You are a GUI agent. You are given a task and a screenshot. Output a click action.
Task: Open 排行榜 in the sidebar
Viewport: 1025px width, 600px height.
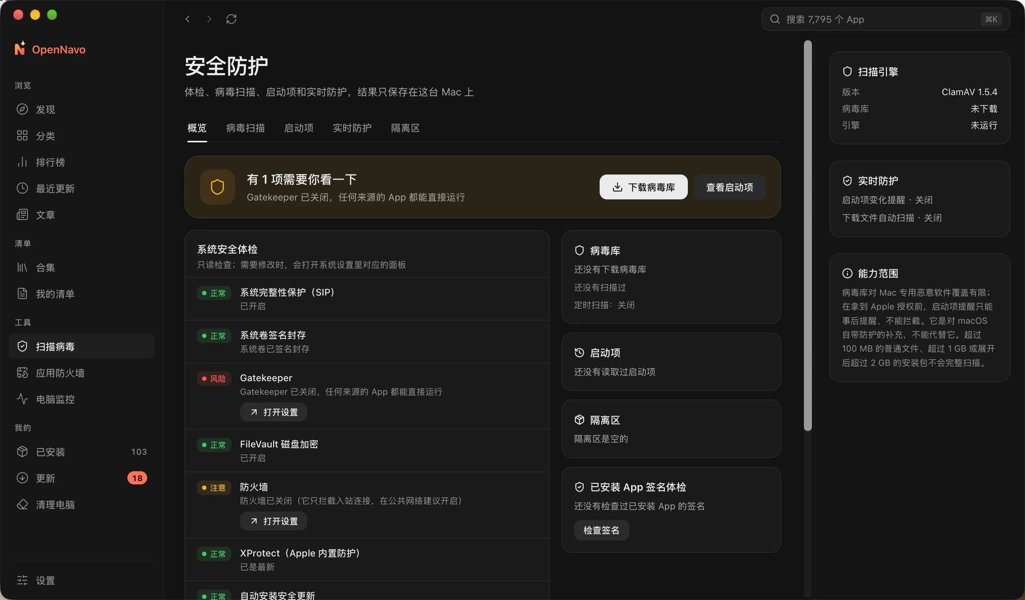tap(81, 162)
